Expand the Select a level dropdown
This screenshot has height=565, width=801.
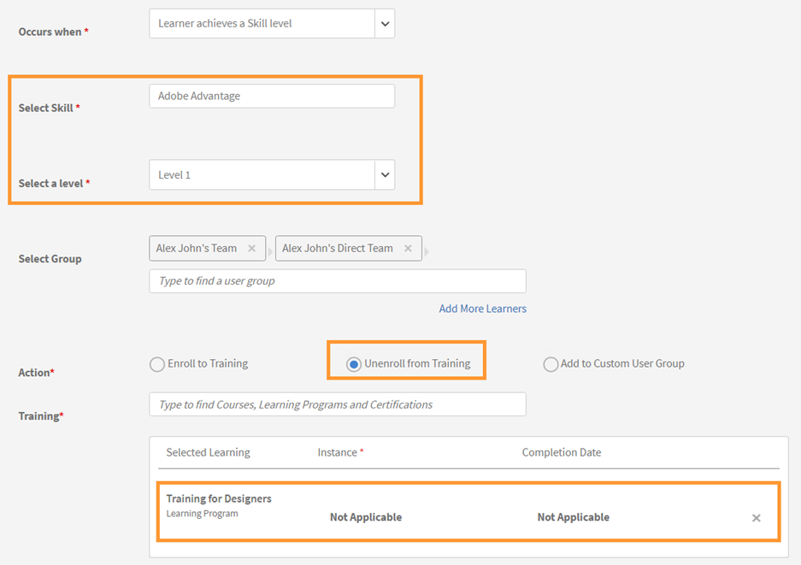pos(385,175)
